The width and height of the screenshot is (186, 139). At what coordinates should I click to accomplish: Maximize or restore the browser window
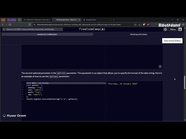[178, 20]
